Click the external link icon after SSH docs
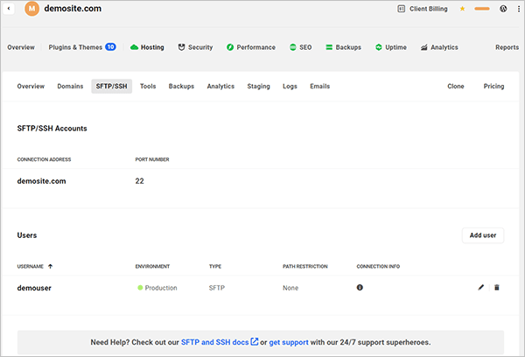Image resolution: width=525 pixels, height=357 pixels. (x=255, y=341)
